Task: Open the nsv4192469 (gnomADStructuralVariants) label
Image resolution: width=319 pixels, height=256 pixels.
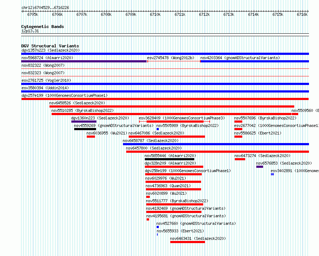Action: [x=186, y=208]
